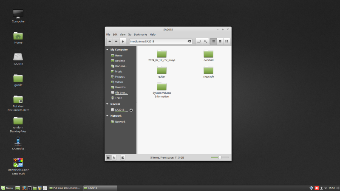Launch Terminal from the panel
The image size is (340, 191).
[x=29, y=188]
